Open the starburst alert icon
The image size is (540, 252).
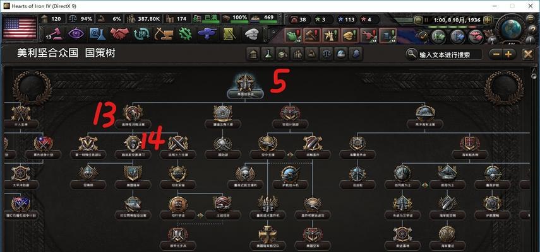(x=330, y=35)
